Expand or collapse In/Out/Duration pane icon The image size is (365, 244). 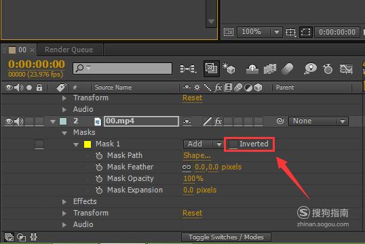point(33,237)
